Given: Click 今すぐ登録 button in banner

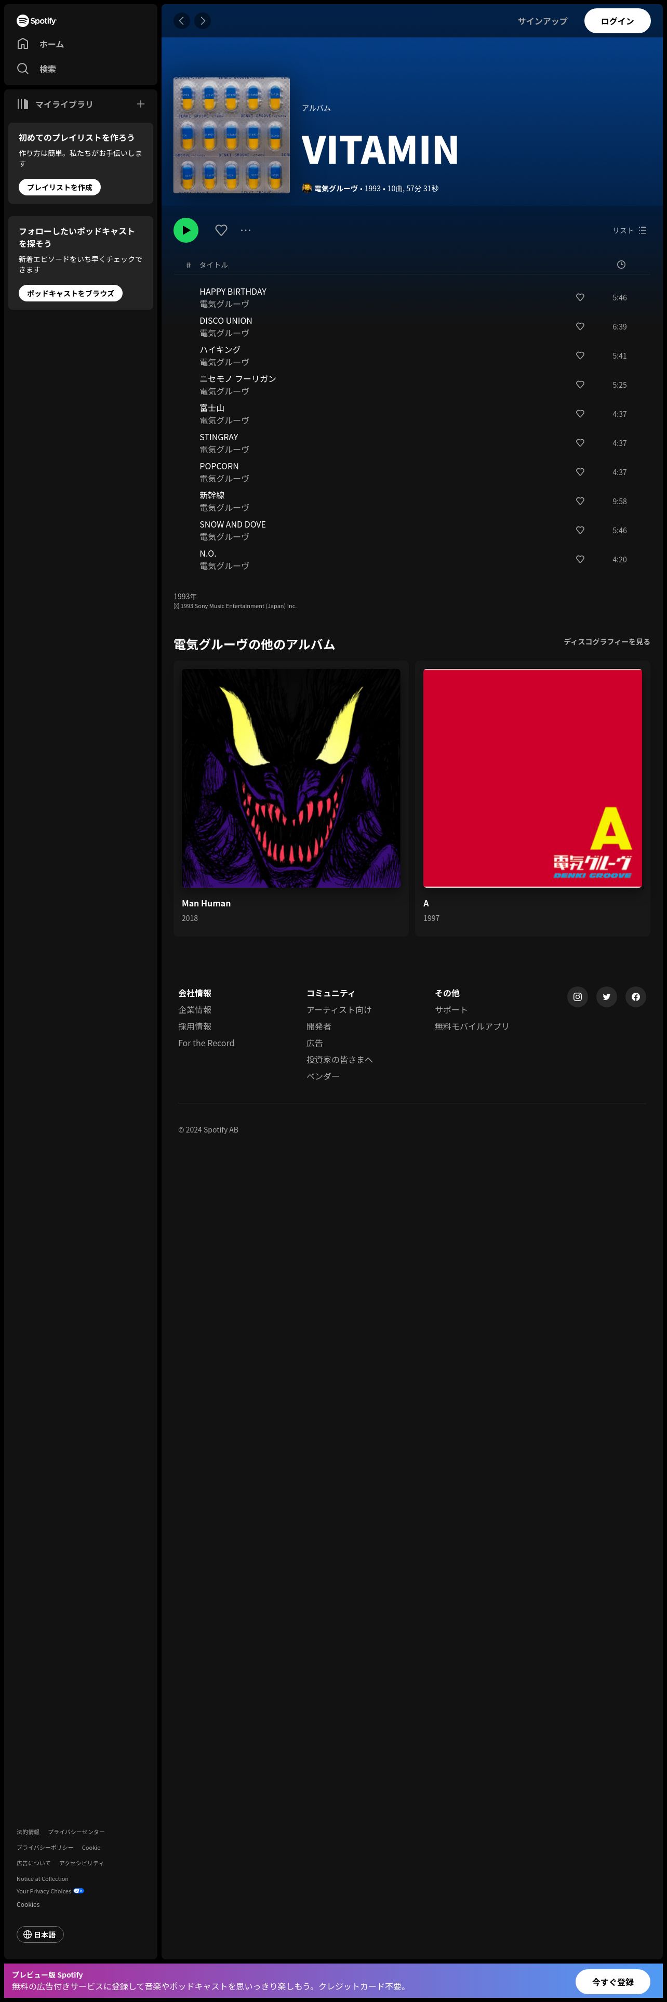Looking at the screenshot, I should pyautogui.click(x=613, y=1982).
